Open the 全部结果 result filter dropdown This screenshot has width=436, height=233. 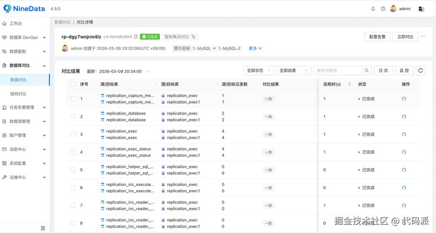pyautogui.click(x=294, y=71)
